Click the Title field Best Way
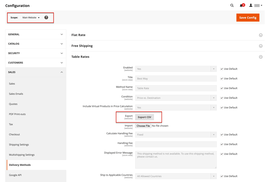The image size is (270, 182). tap(176, 79)
